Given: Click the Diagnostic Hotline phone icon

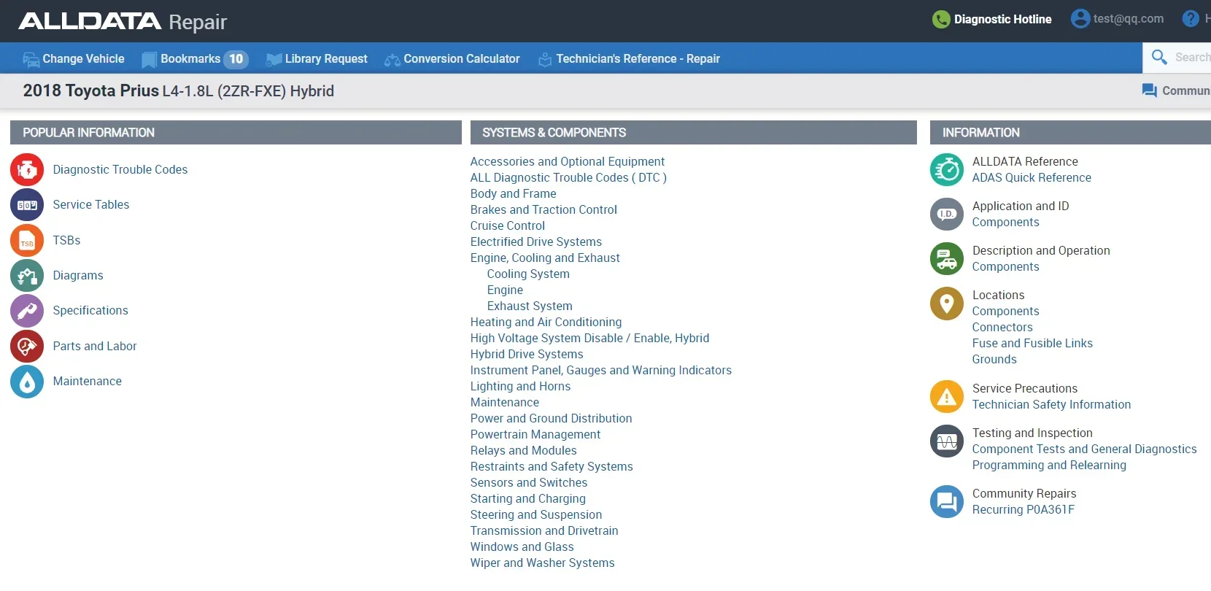Looking at the screenshot, I should point(941,19).
